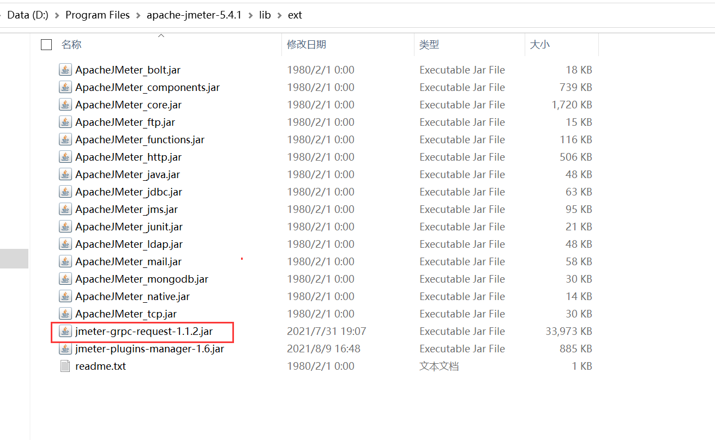Image resolution: width=715 pixels, height=440 pixels.
Task: Click the 2021/8/9 16:48 modified date
Action: point(324,349)
